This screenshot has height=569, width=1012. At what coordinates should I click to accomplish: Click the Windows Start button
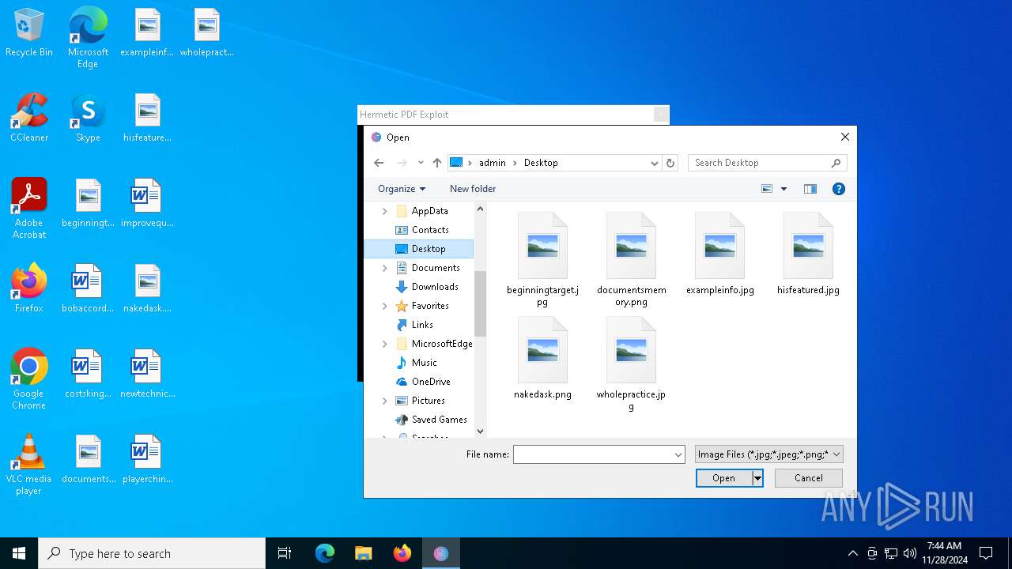click(19, 553)
